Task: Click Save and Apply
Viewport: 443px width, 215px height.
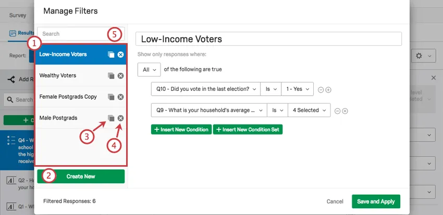Action: point(376,201)
